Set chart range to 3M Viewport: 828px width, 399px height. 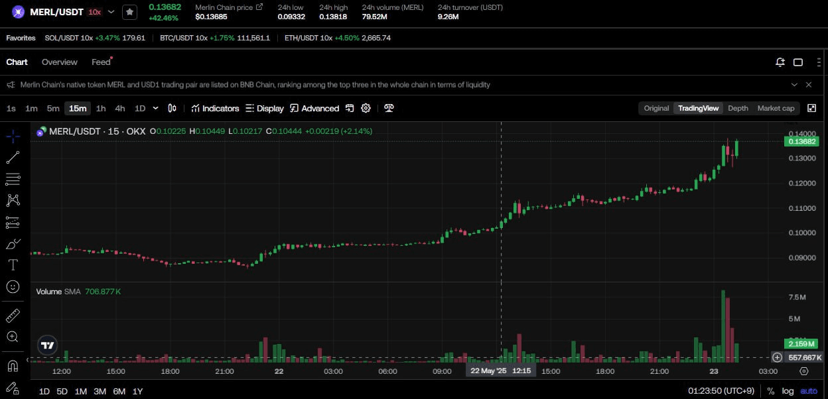100,391
